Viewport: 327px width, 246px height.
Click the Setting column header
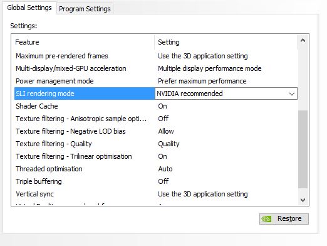pos(226,42)
